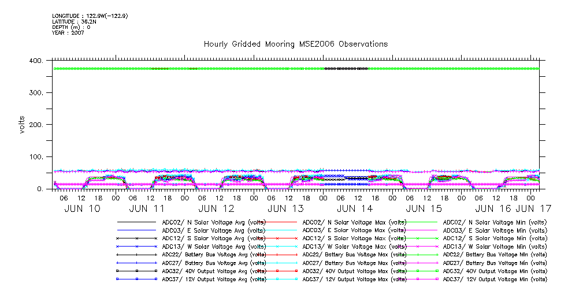Click the black ADC02 N Solar Avg legend line
The image size is (583, 291).
click(136, 222)
